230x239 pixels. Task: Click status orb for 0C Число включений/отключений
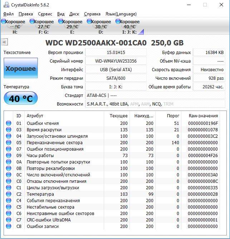[x=9, y=175]
